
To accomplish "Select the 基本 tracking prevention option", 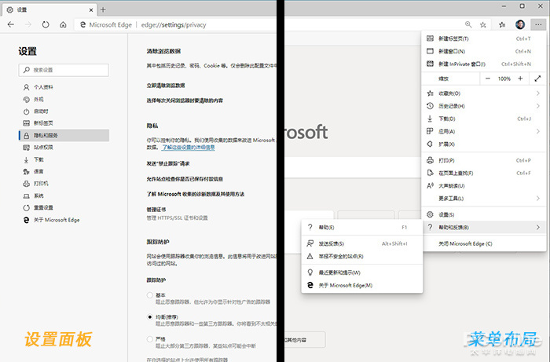I will 150,295.
